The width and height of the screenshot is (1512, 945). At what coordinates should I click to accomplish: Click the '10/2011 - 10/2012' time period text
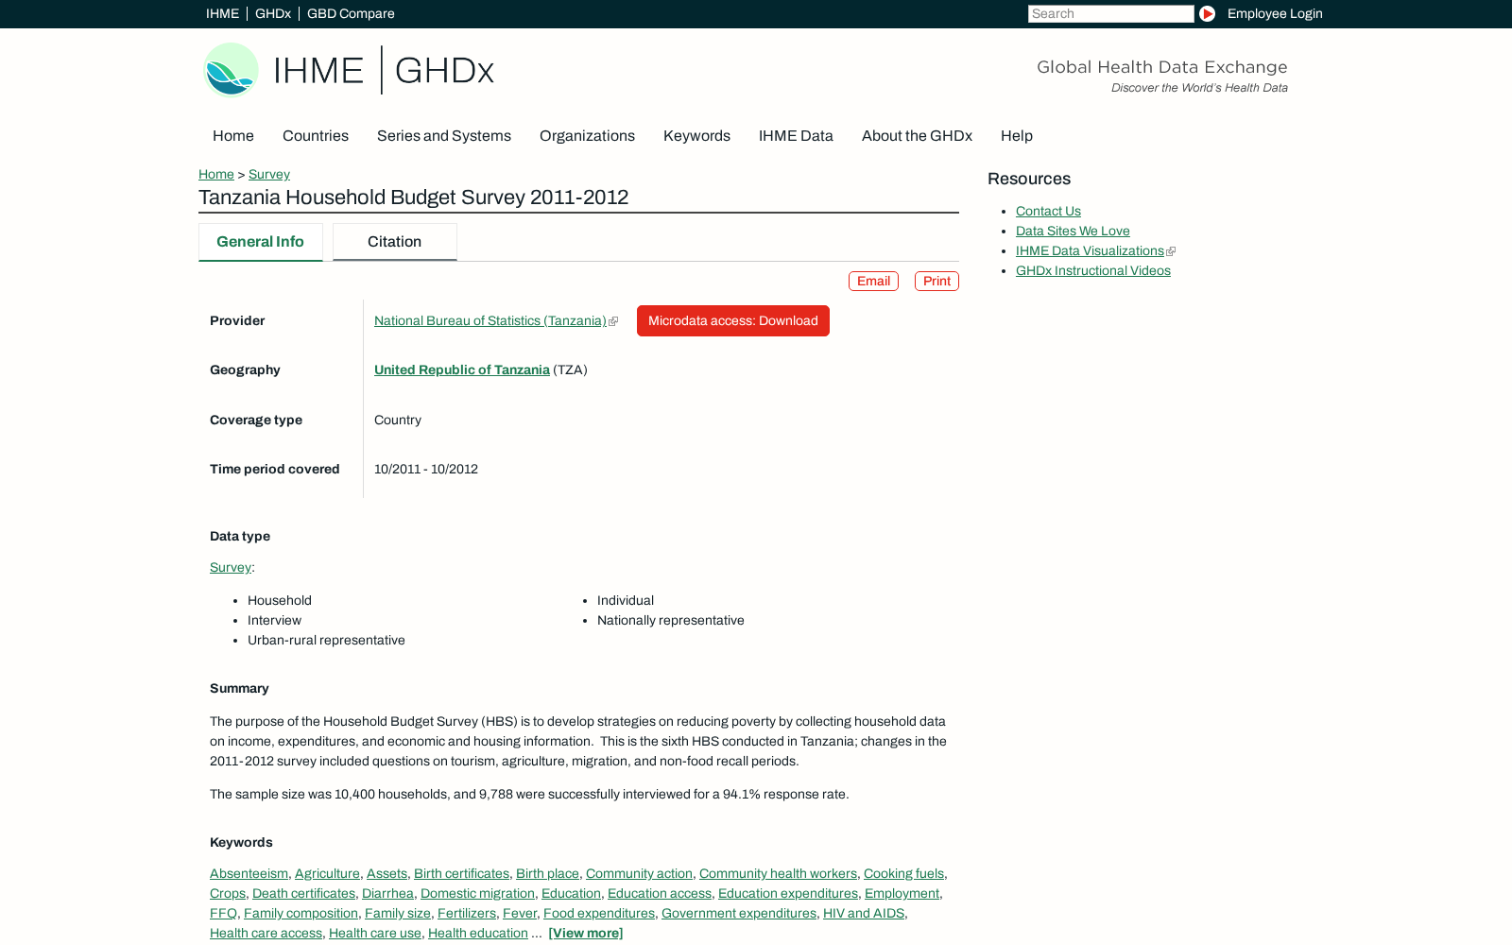click(x=426, y=470)
